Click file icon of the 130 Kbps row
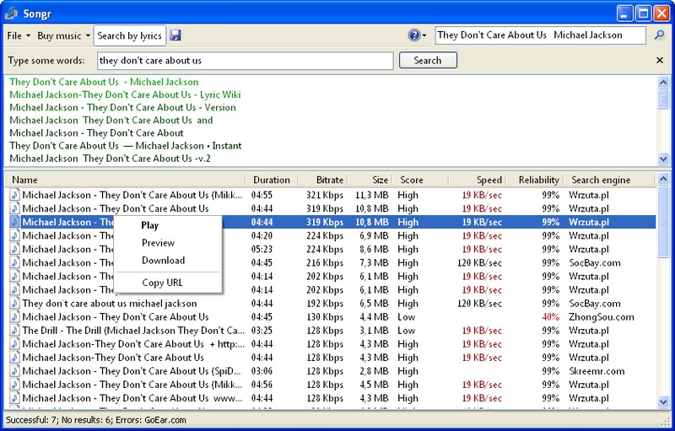Screen dimensions: 675x431 point(15,317)
